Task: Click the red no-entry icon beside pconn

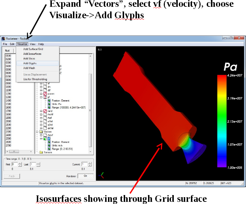Action: pos(45,94)
